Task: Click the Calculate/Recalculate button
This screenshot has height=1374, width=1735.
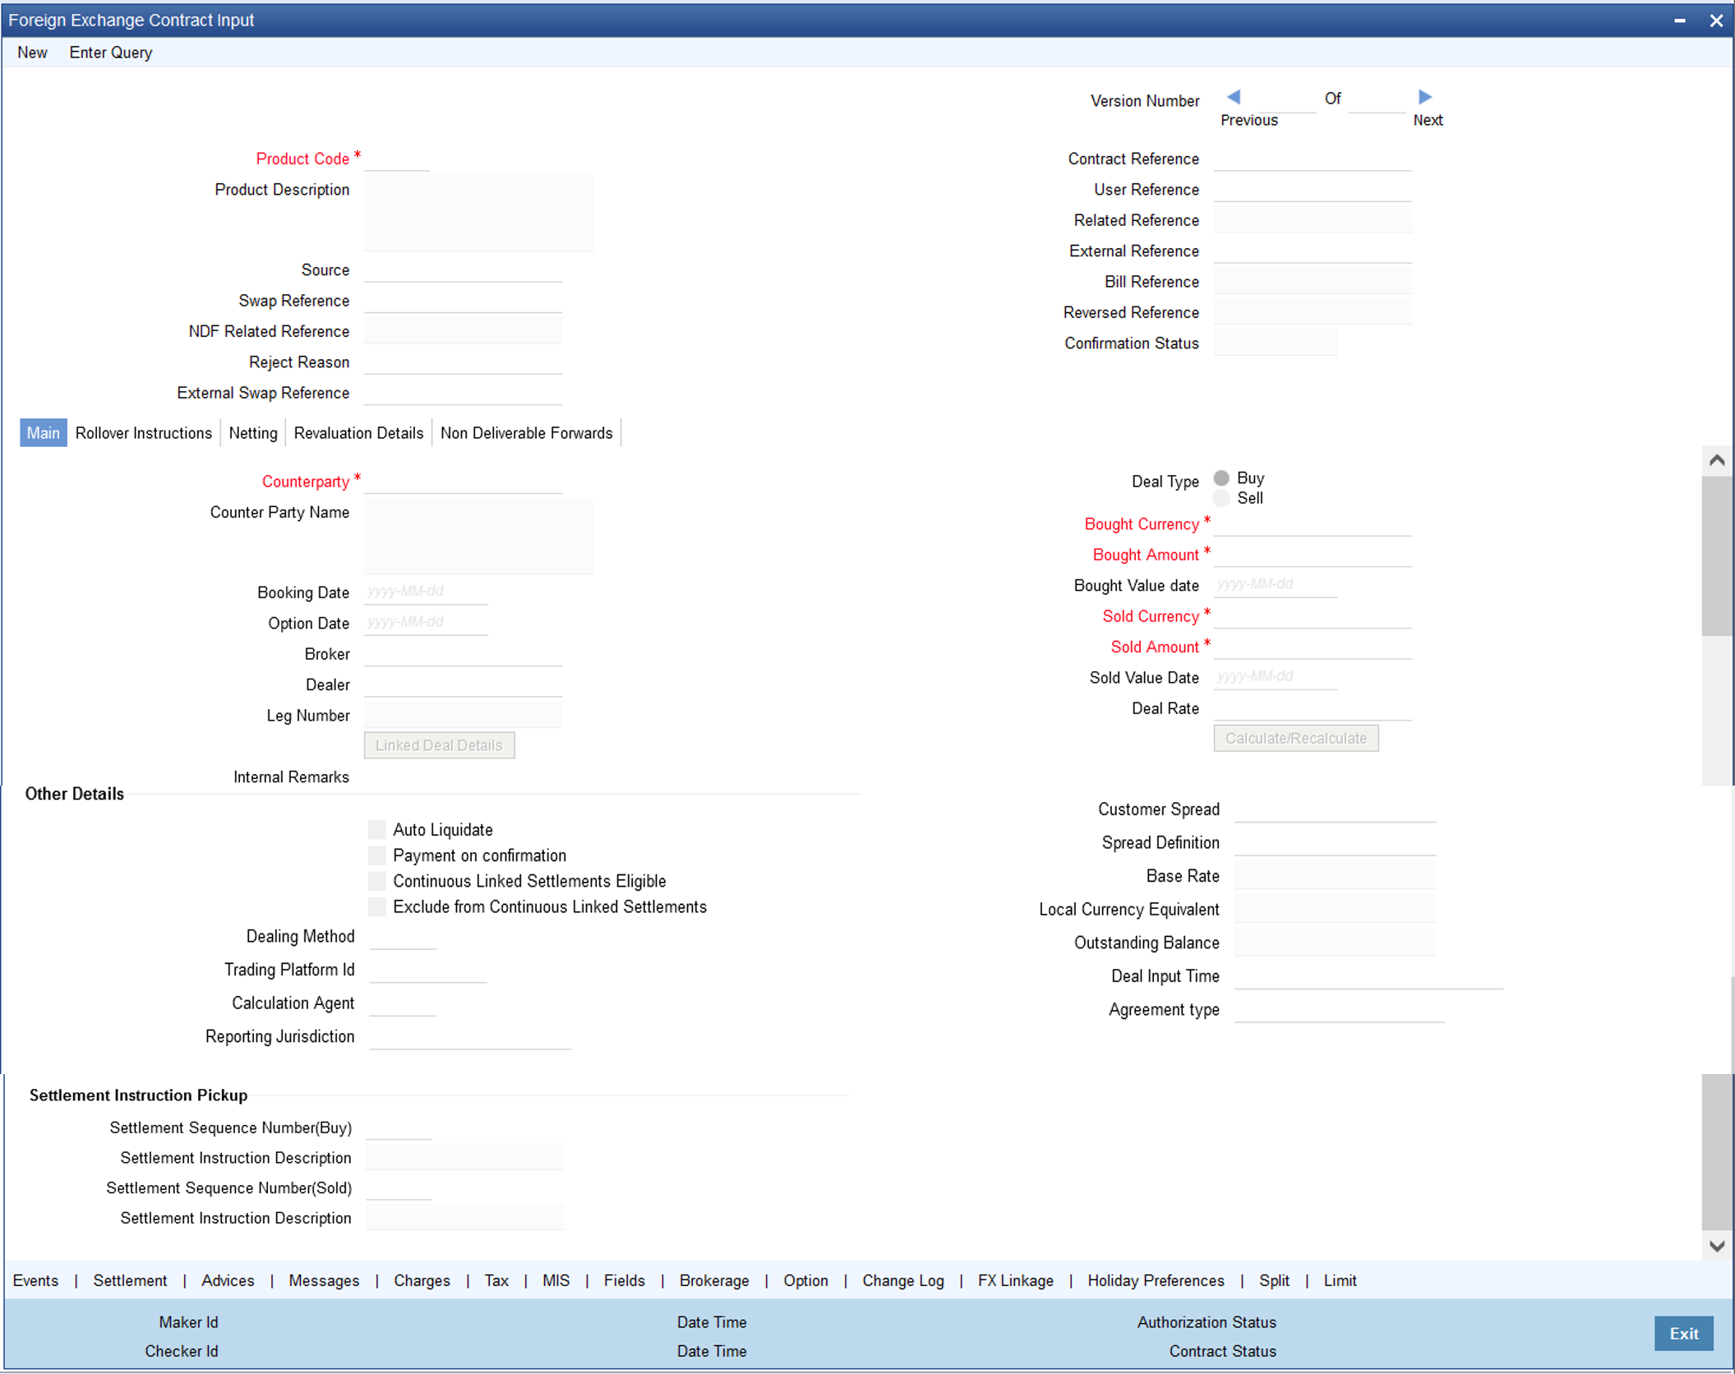Action: tap(1295, 738)
